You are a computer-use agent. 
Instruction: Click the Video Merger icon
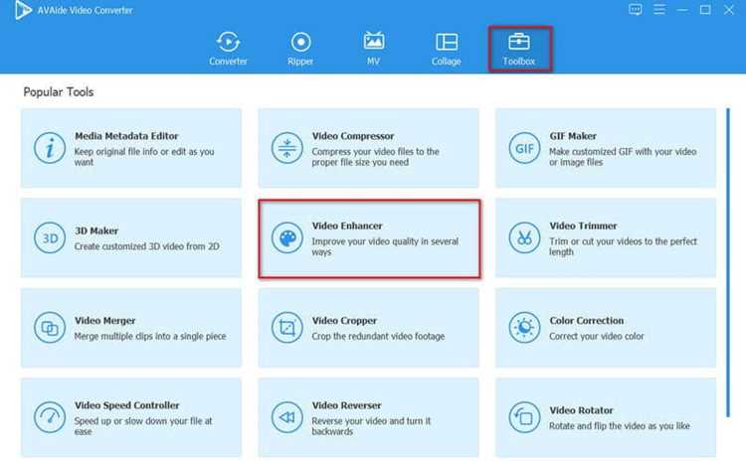[50, 328]
